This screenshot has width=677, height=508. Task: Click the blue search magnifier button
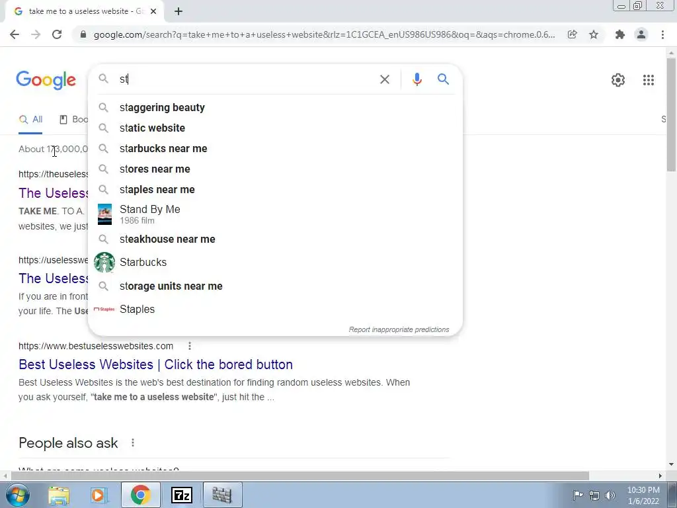(x=443, y=79)
